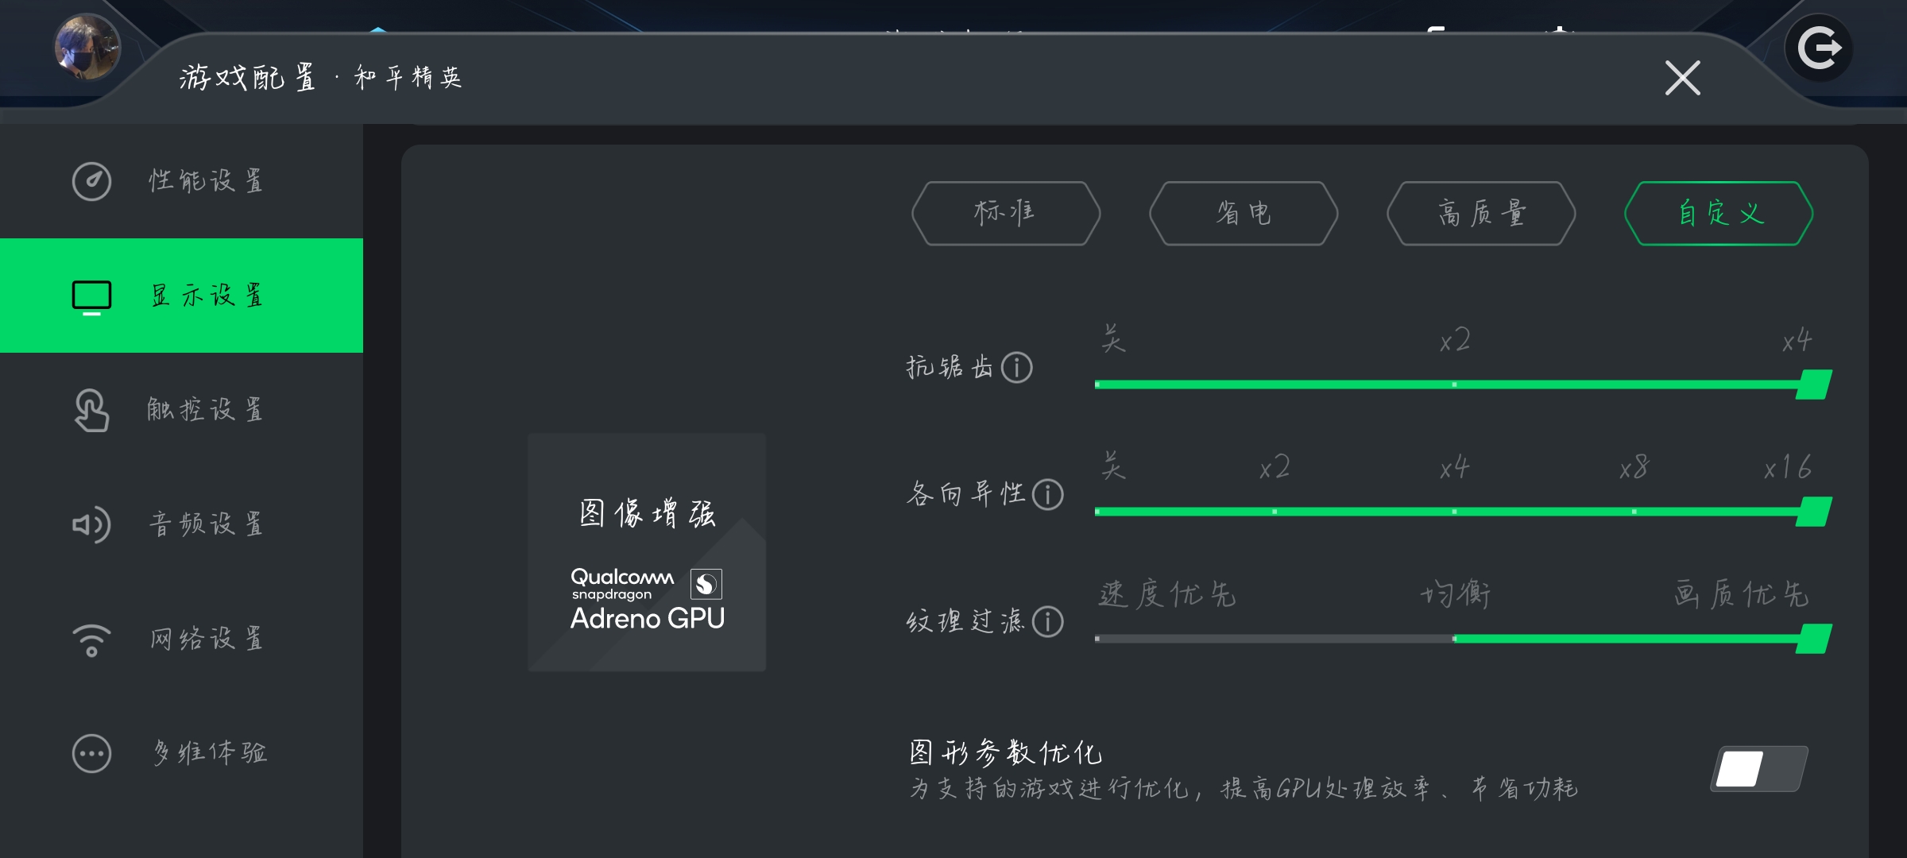
Task: Set 抗锯齿 slider to x2
Action: (1454, 385)
